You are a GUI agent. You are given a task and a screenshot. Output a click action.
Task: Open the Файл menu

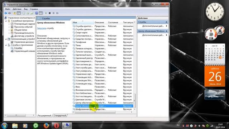tap(8, 9)
